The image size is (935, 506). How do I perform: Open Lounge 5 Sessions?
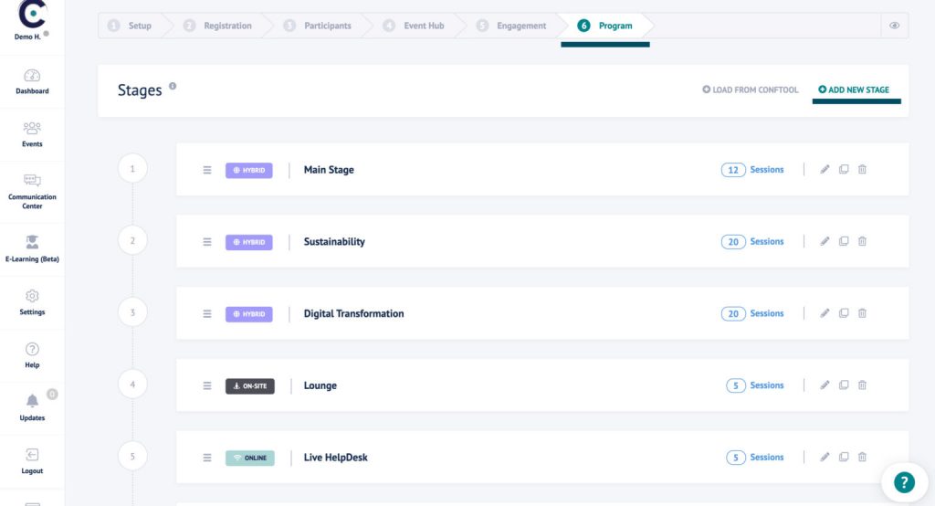coord(755,385)
